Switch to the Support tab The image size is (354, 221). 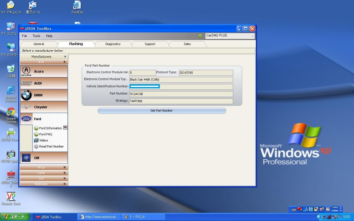[x=150, y=44]
